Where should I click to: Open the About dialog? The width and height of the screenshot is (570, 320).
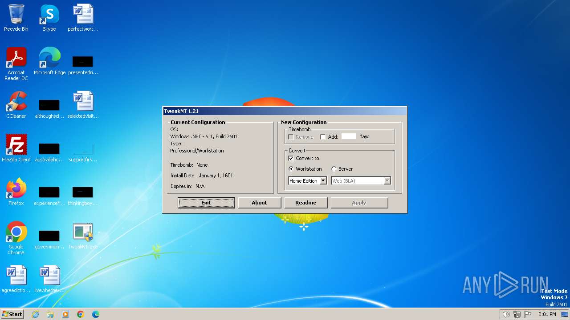259,203
